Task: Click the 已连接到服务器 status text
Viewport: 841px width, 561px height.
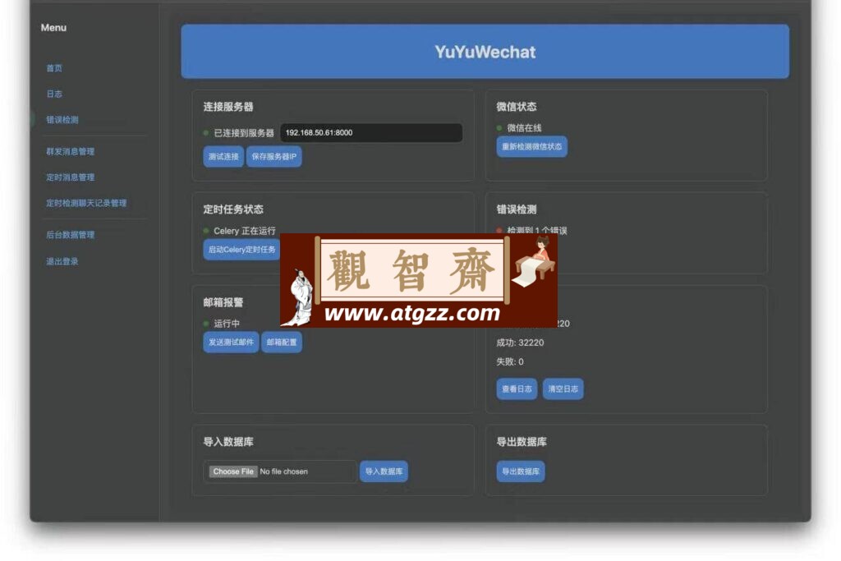Action: tap(244, 133)
